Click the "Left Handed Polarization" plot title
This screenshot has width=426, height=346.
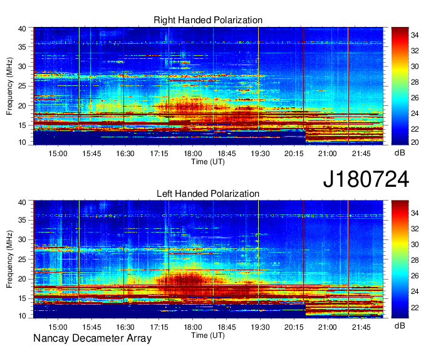point(208,194)
